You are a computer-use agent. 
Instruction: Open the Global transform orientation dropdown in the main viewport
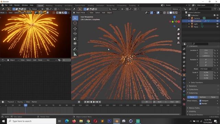click(114, 9)
